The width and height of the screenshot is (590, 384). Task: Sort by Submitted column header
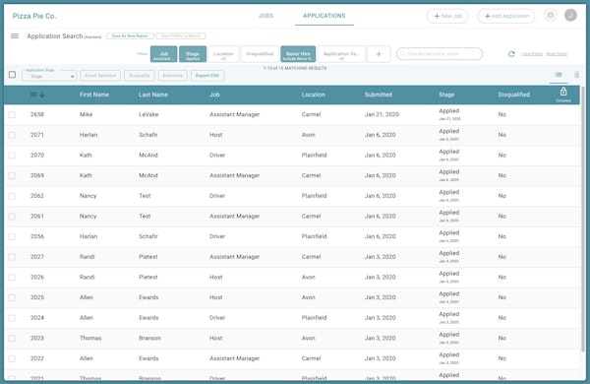tap(379, 95)
